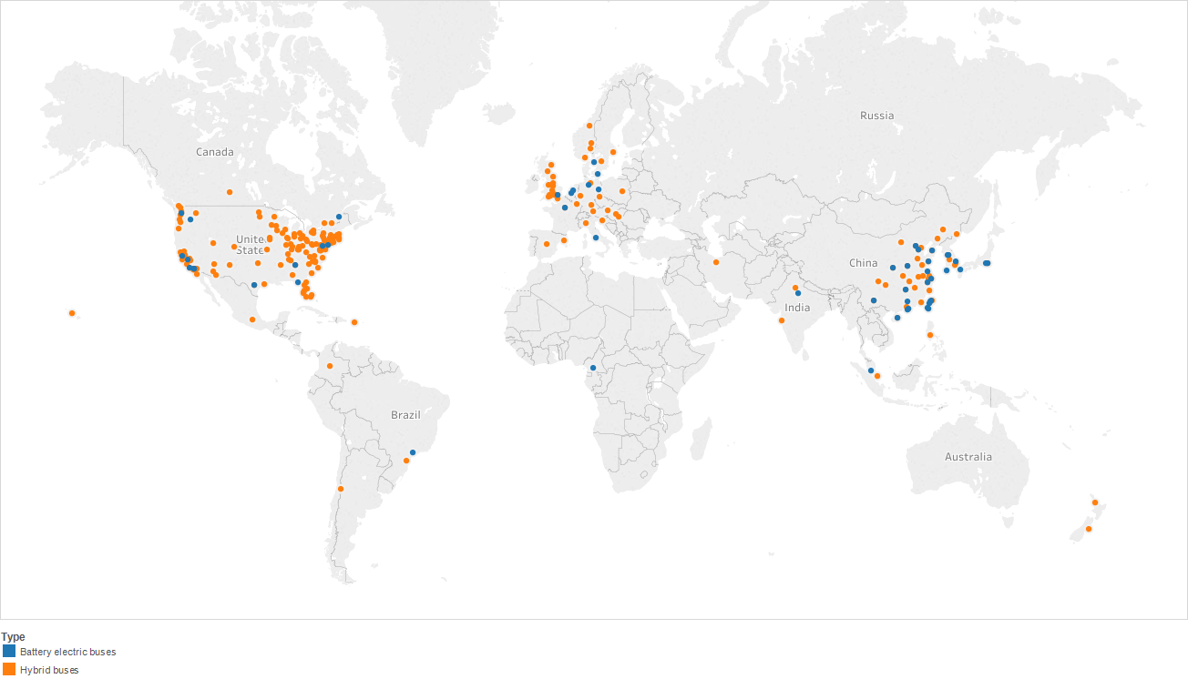Click the 'Canada' map label
Viewport: 1188px width, 679px height.
[215, 152]
